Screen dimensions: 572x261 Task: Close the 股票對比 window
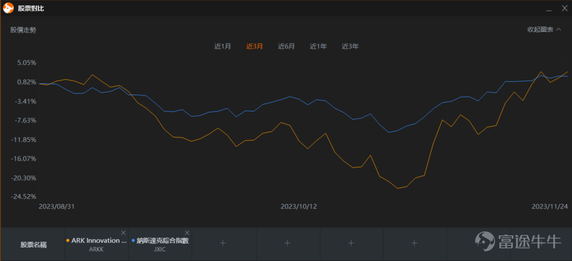[x=564, y=9]
